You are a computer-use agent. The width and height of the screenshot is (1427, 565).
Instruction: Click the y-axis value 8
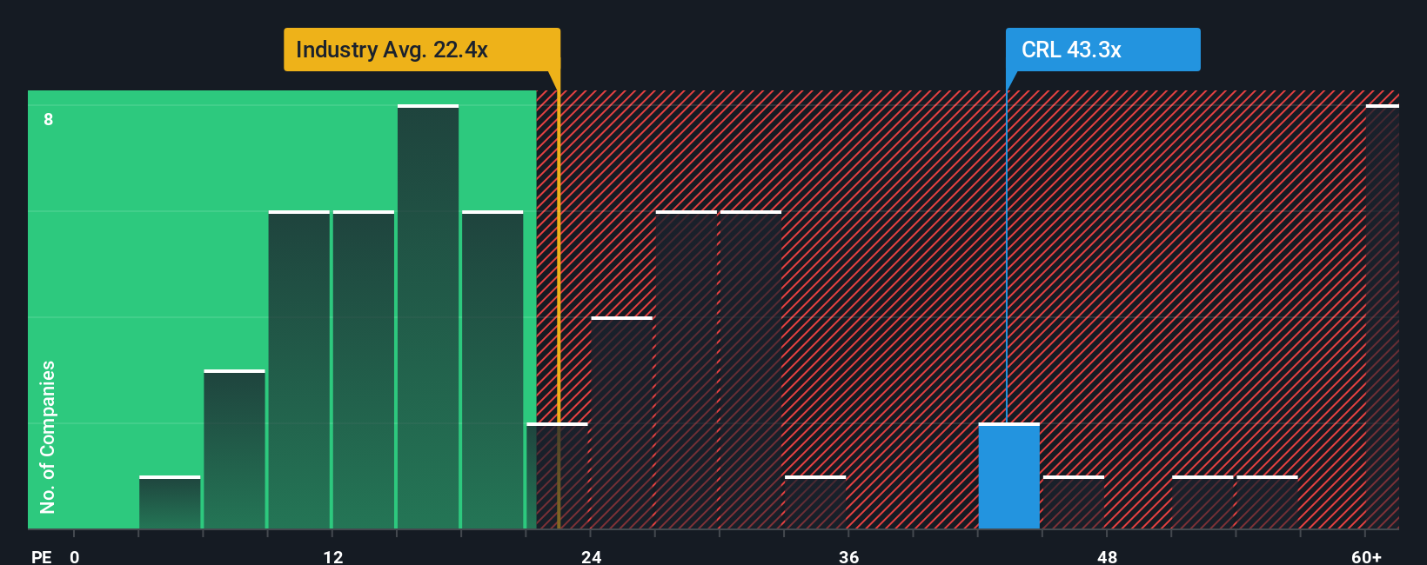point(49,119)
